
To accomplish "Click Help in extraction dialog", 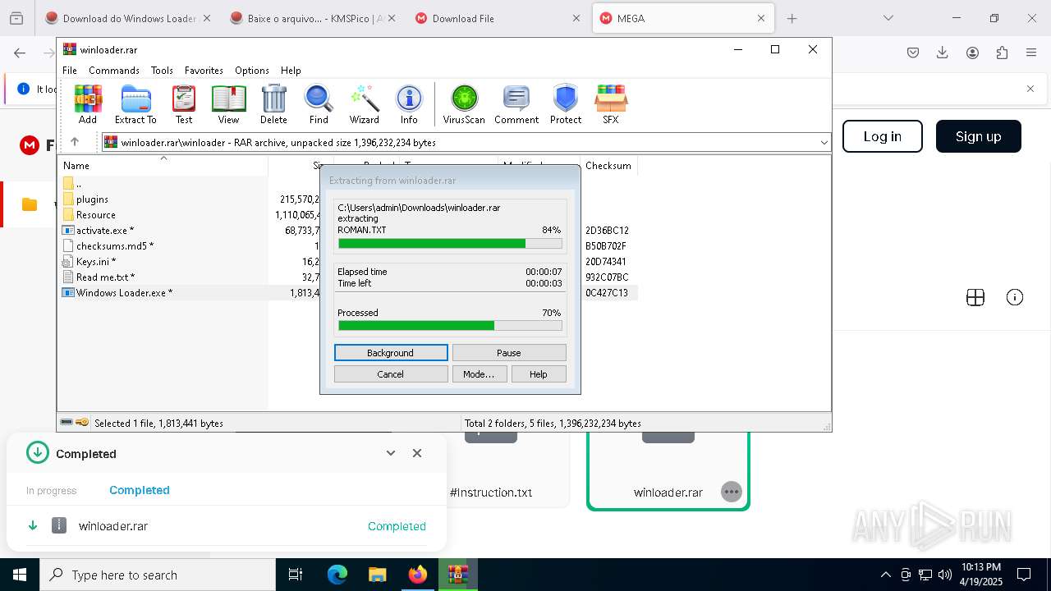I will tap(539, 374).
